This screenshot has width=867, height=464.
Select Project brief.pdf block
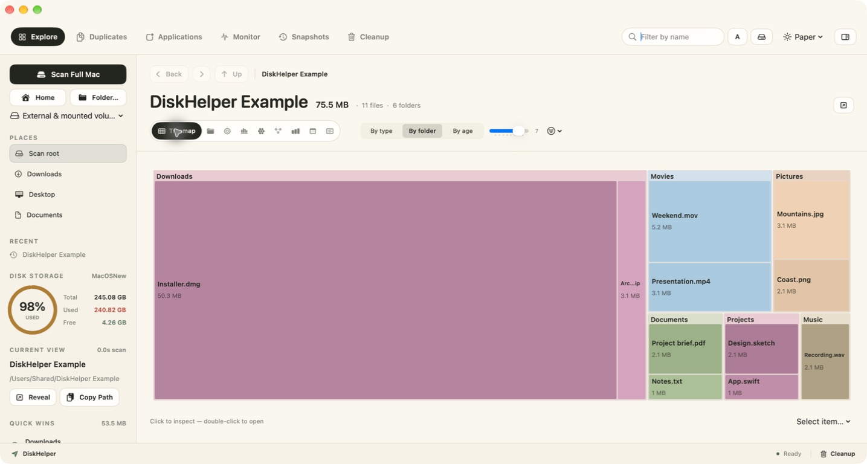[686, 349]
